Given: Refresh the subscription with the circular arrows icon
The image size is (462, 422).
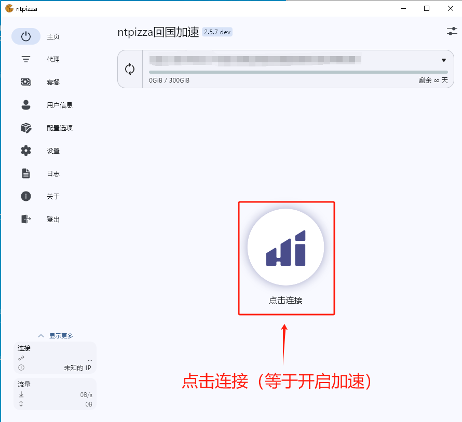Looking at the screenshot, I should 130,69.
